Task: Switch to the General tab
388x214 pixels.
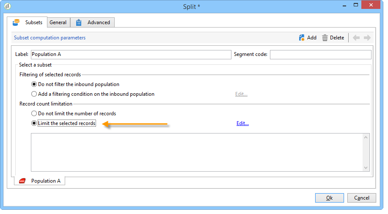Action: click(58, 22)
